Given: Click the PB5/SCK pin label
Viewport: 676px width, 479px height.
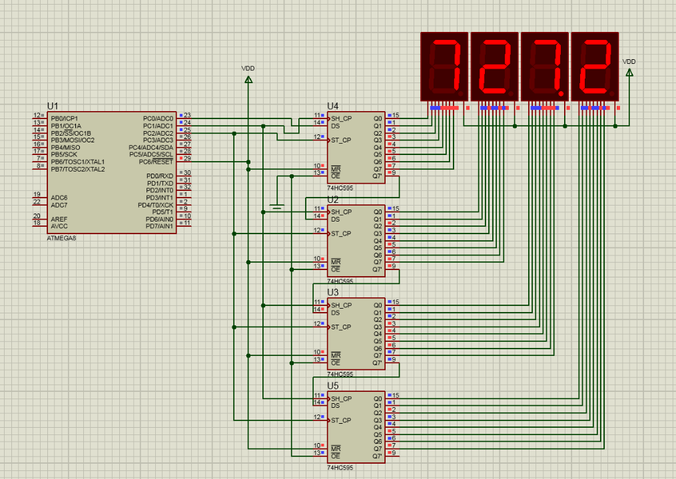Looking at the screenshot, I should [64, 154].
